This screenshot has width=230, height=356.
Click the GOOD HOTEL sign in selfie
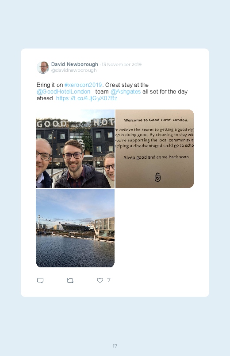(75, 123)
